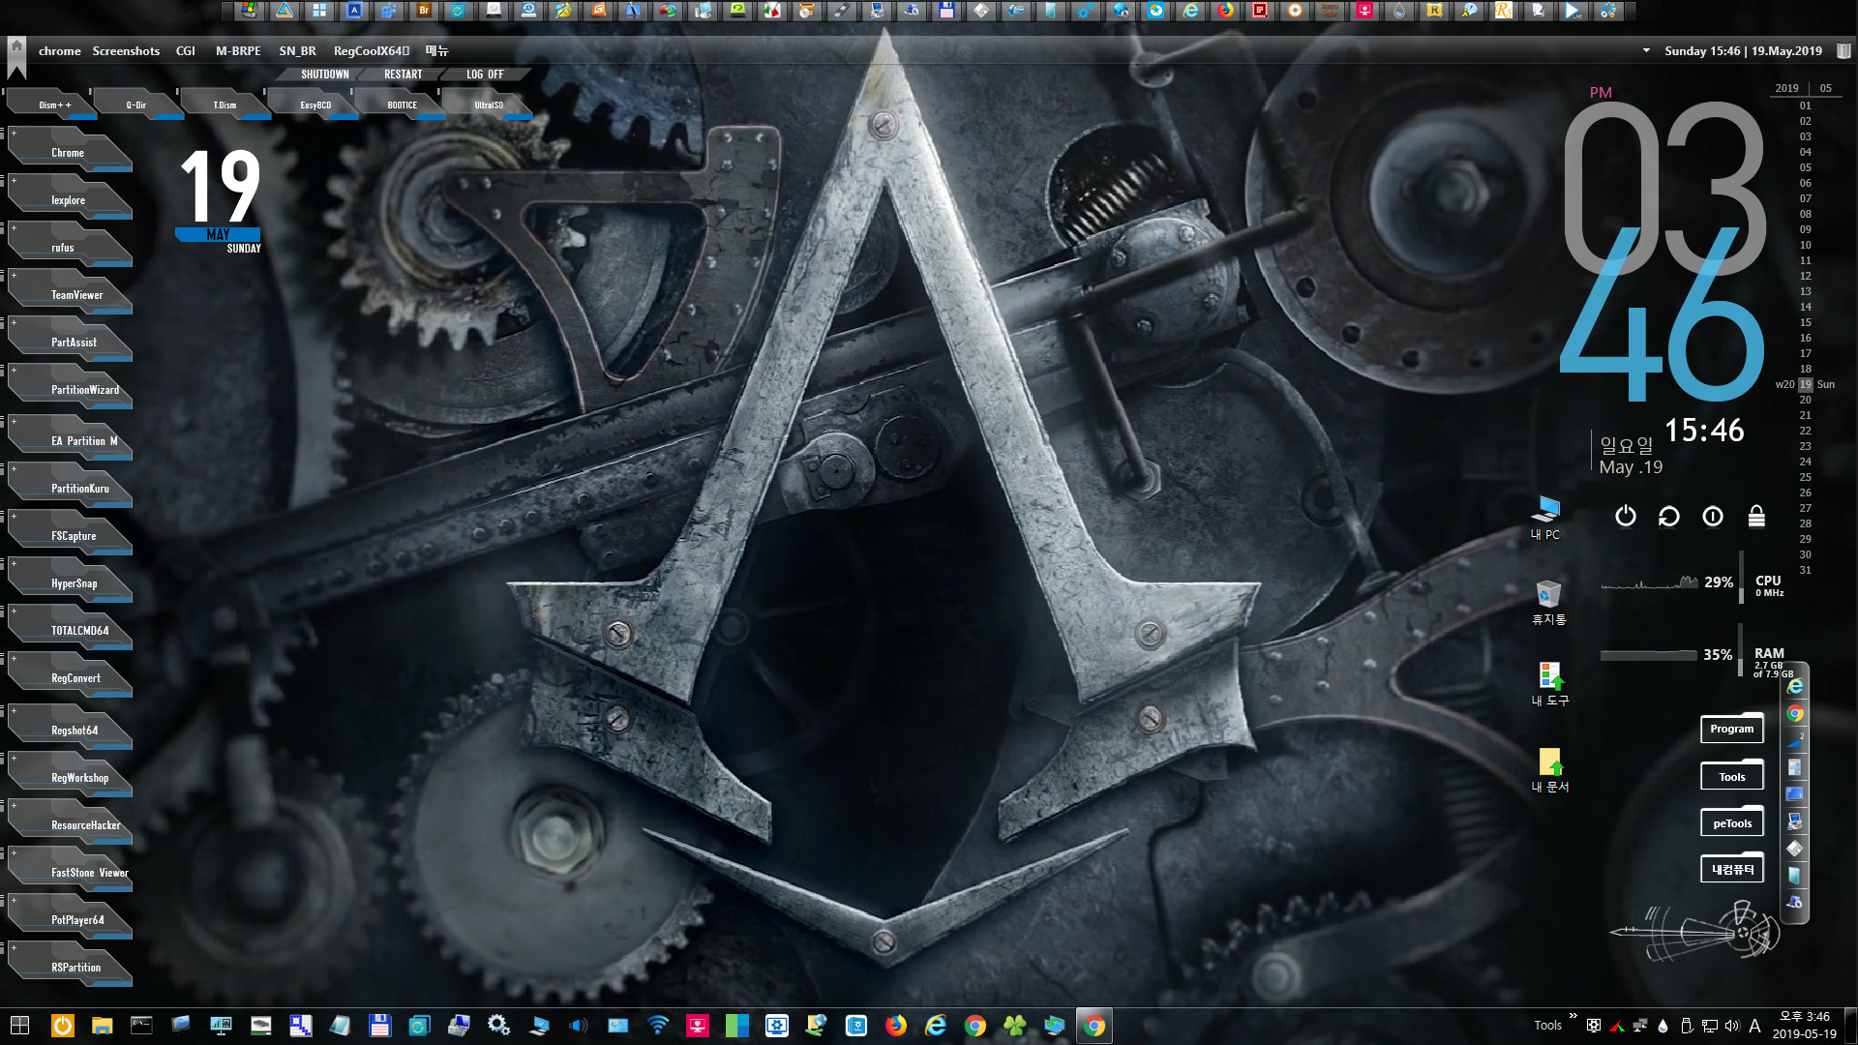
Task: Open Chrome from the right-side vertical dock
Action: click(1795, 714)
